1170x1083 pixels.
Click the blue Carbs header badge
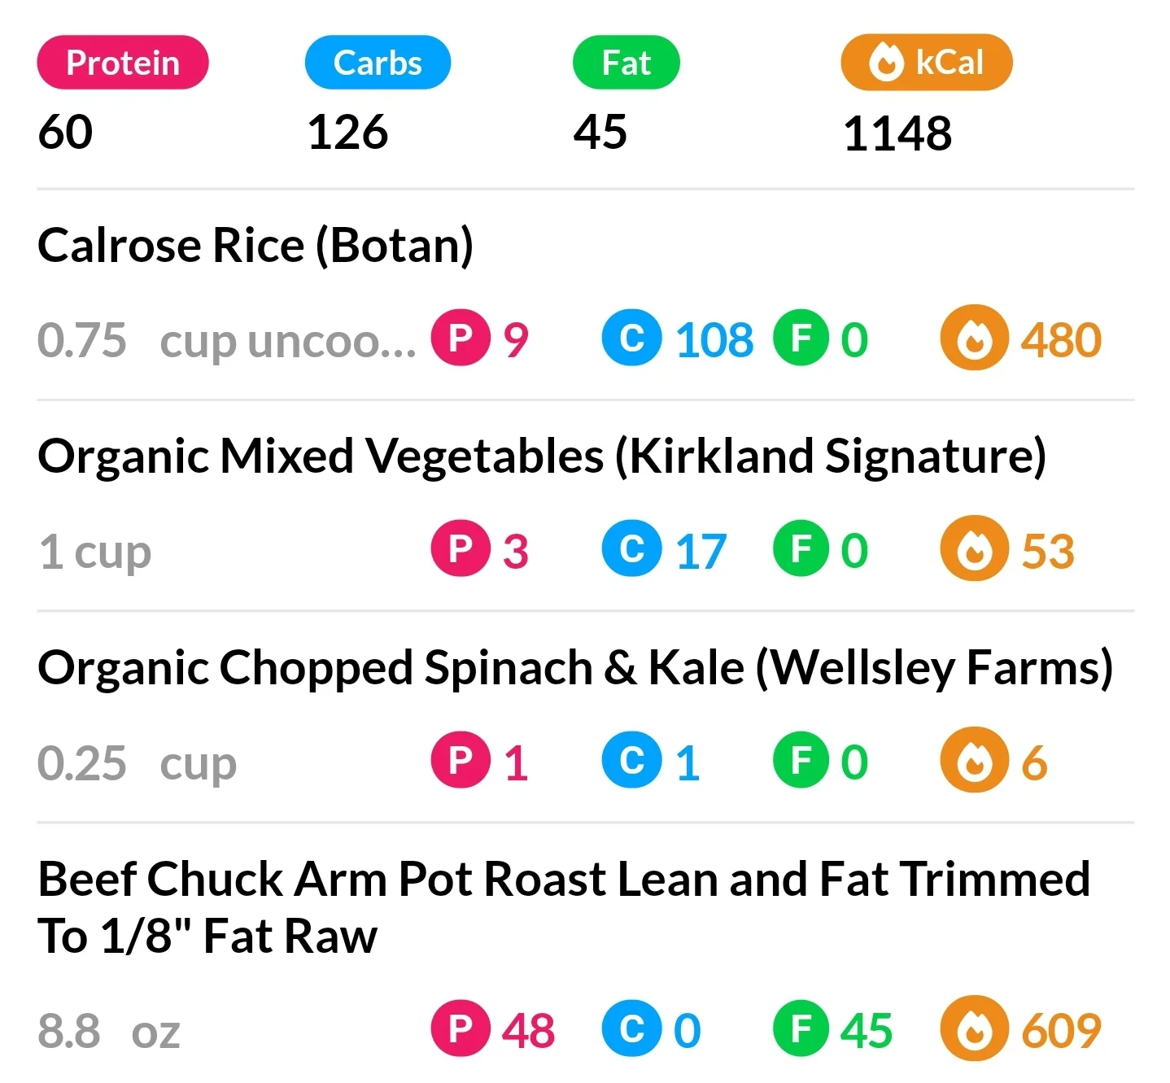pyautogui.click(x=378, y=63)
